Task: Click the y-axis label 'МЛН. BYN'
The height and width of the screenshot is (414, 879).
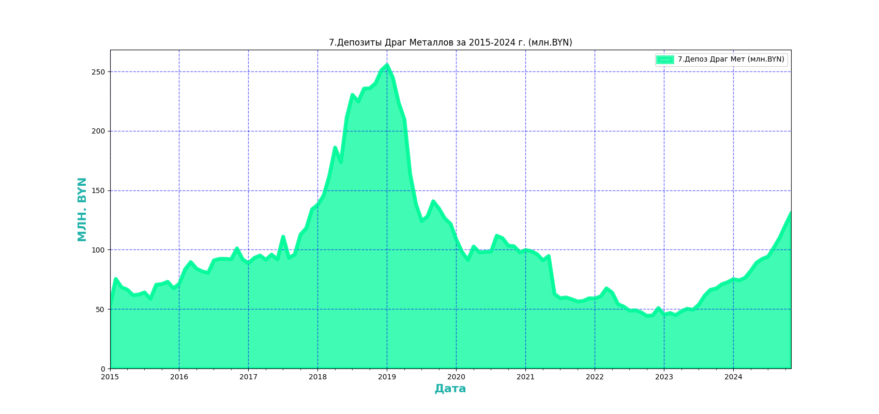Action: point(82,209)
